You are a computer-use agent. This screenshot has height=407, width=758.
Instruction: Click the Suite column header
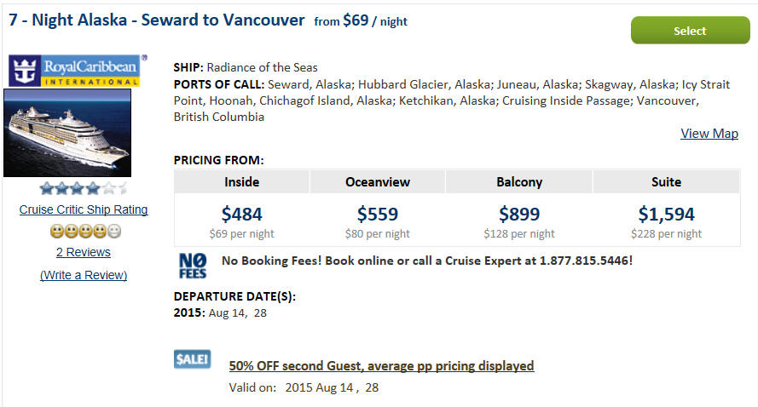pos(666,182)
